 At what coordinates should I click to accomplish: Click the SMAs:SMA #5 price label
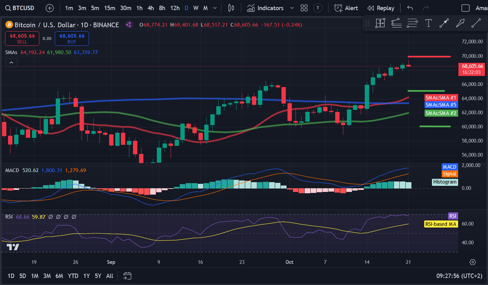[x=441, y=105]
